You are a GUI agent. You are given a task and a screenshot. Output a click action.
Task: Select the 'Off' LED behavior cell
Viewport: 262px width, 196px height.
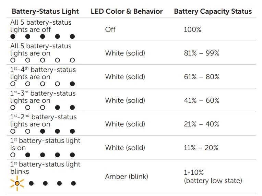click(x=110, y=29)
